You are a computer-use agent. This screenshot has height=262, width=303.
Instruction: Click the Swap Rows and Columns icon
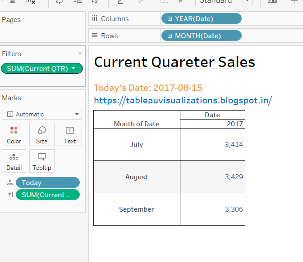(60, 2)
